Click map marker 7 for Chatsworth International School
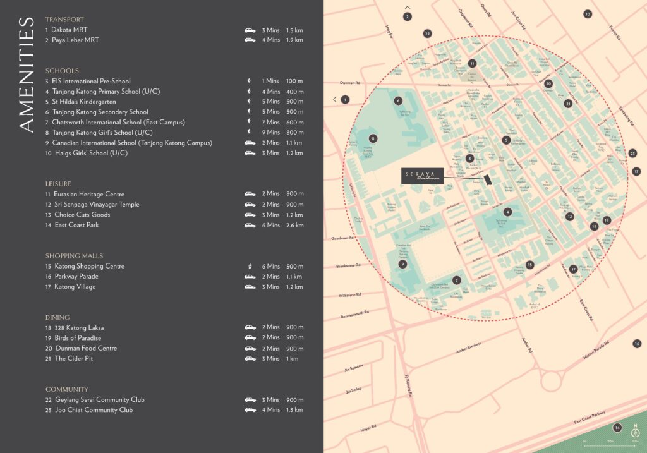The height and width of the screenshot is (453, 647). (x=457, y=280)
